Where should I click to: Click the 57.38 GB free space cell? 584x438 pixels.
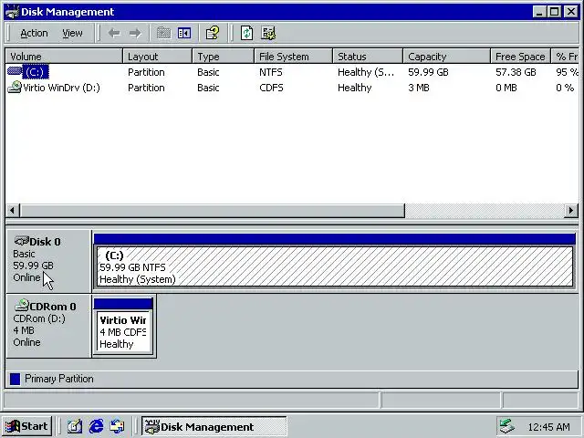coord(516,72)
